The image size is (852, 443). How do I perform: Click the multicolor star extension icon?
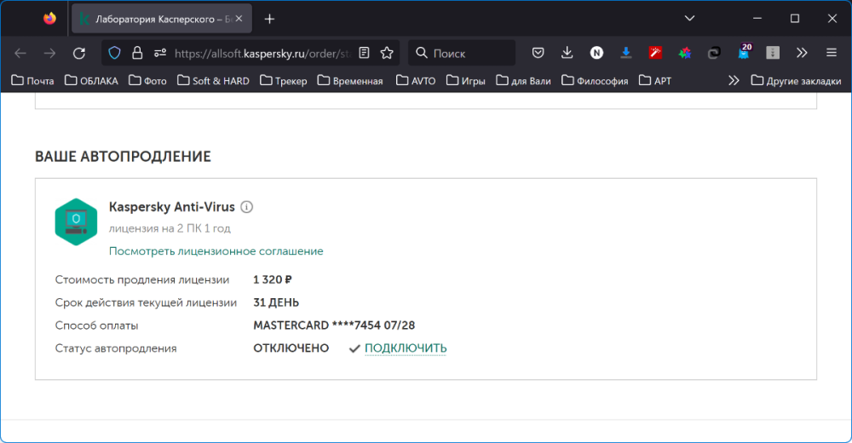point(685,53)
